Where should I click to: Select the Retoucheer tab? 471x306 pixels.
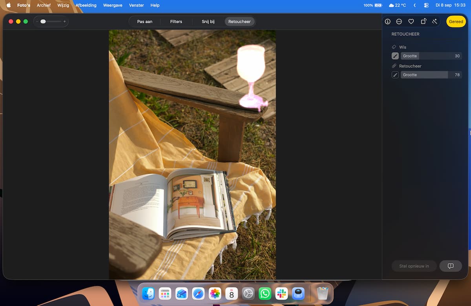(x=239, y=22)
